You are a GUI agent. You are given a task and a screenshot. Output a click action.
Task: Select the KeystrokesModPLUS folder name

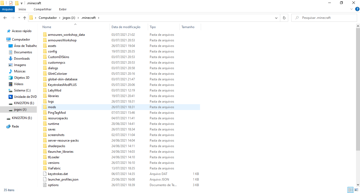(x=62, y=85)
